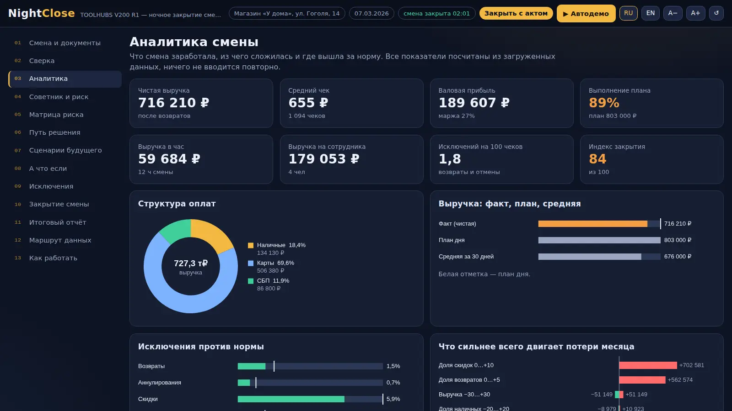Click the Чистая выручка card
Screen dimensions: 732x411
(201, 103)
